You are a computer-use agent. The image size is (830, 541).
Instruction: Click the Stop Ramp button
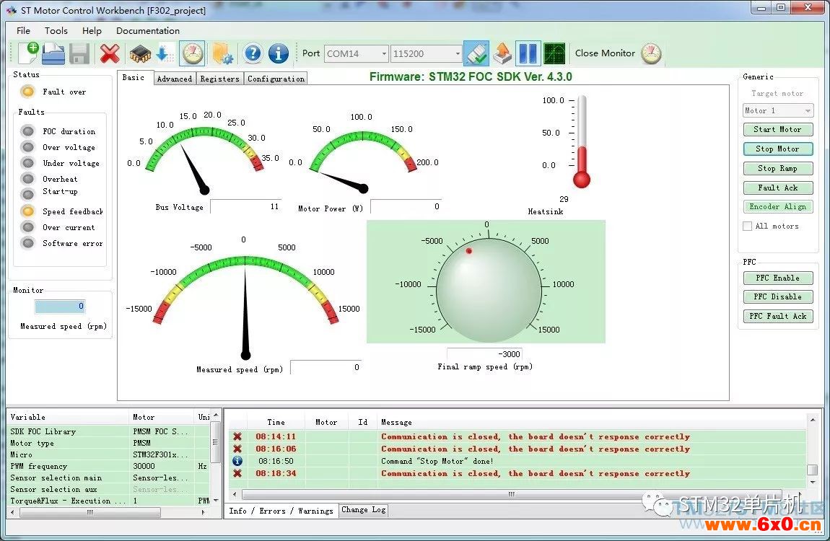pyautogui.click(x=777, y=169)
